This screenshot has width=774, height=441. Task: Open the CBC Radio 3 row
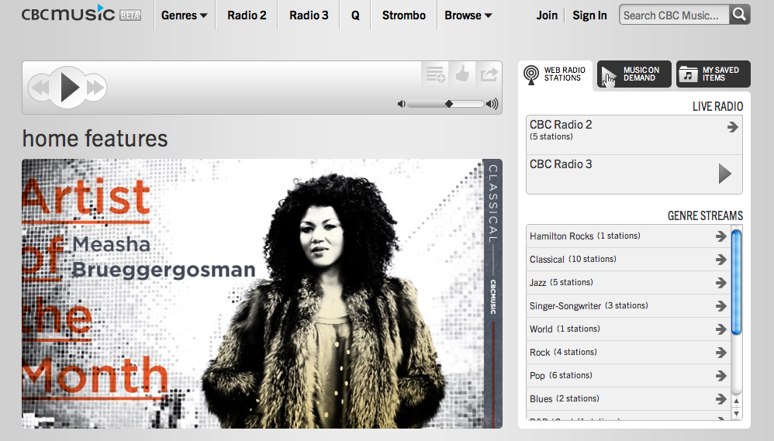634,174
